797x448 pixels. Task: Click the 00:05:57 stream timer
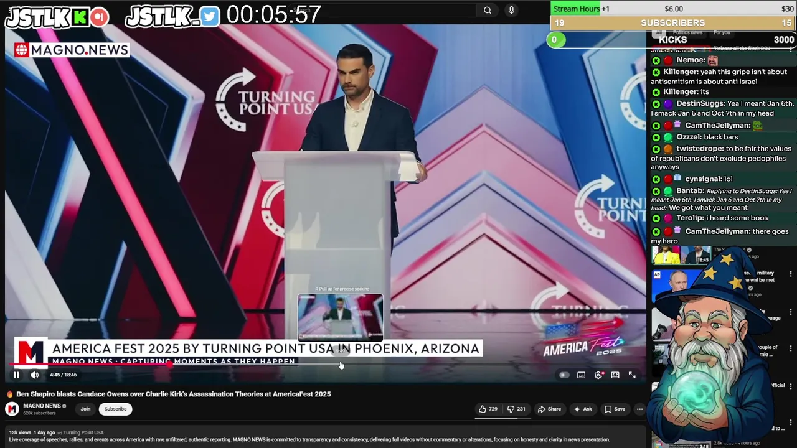point(274,14)
